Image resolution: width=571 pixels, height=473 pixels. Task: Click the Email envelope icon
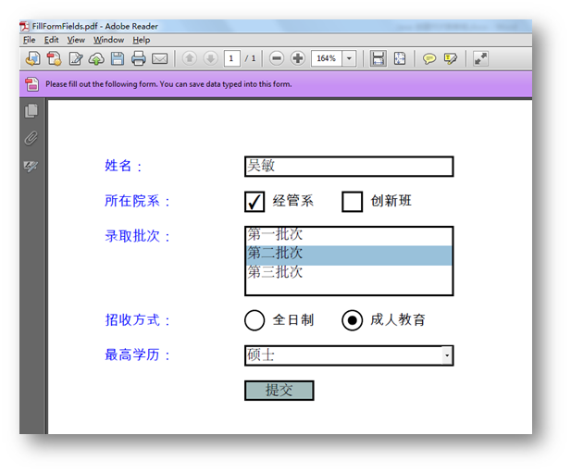coord(159,58)
